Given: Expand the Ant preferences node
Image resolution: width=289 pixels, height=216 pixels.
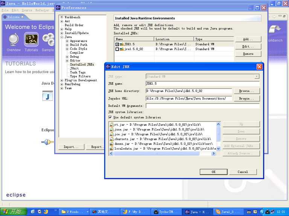Looking at the screenshot, I should click(x=62, y=21).
